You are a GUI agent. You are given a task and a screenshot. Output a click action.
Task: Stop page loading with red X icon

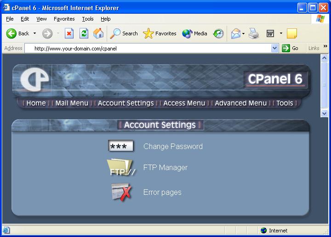pos(69,33)
